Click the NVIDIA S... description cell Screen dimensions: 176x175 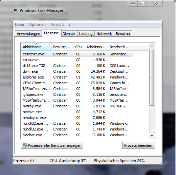(119, 106)
